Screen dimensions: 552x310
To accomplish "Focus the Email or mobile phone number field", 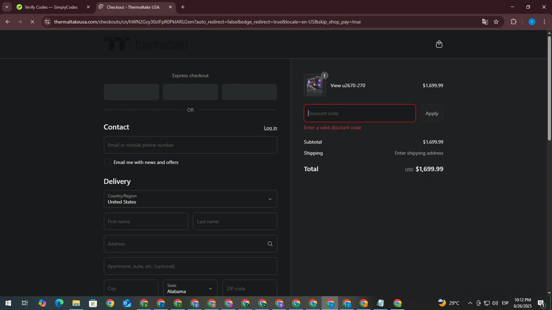I will (x=190, y=145).
